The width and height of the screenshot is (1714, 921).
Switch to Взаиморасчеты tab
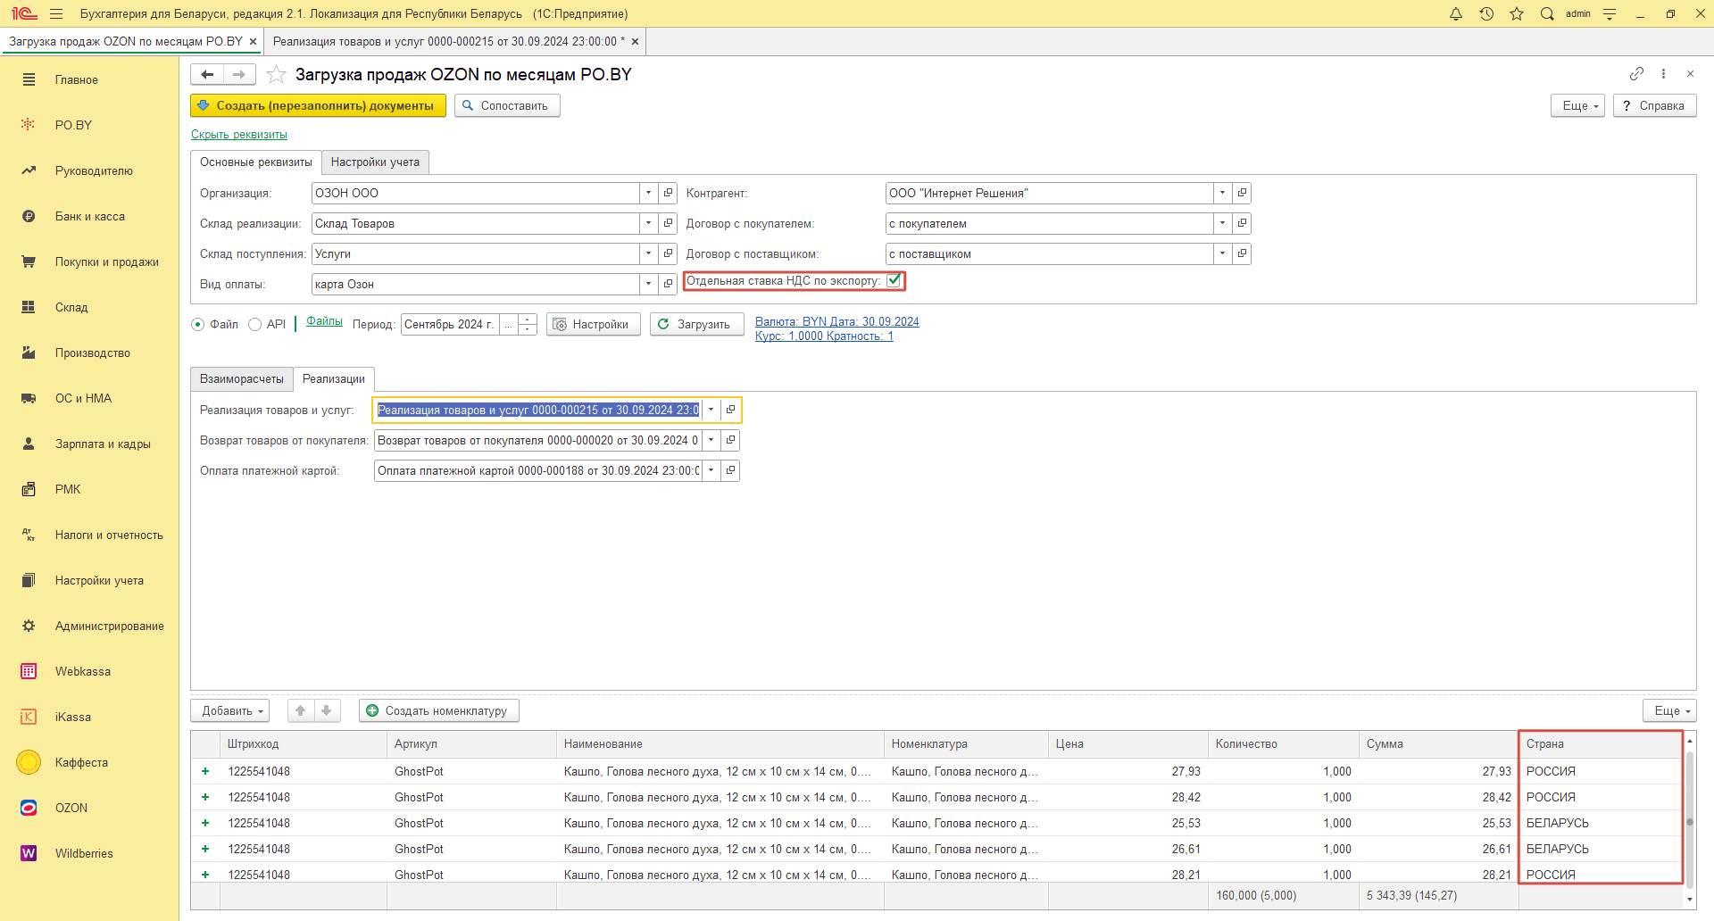pyautogui.click(x=242, y=378)
